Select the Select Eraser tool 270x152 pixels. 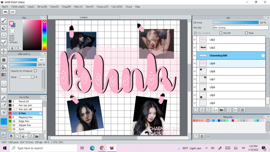click(x=4, y=112)
